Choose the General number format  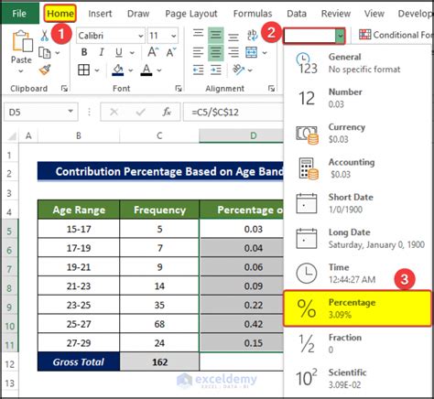click(x=357, y=63)
